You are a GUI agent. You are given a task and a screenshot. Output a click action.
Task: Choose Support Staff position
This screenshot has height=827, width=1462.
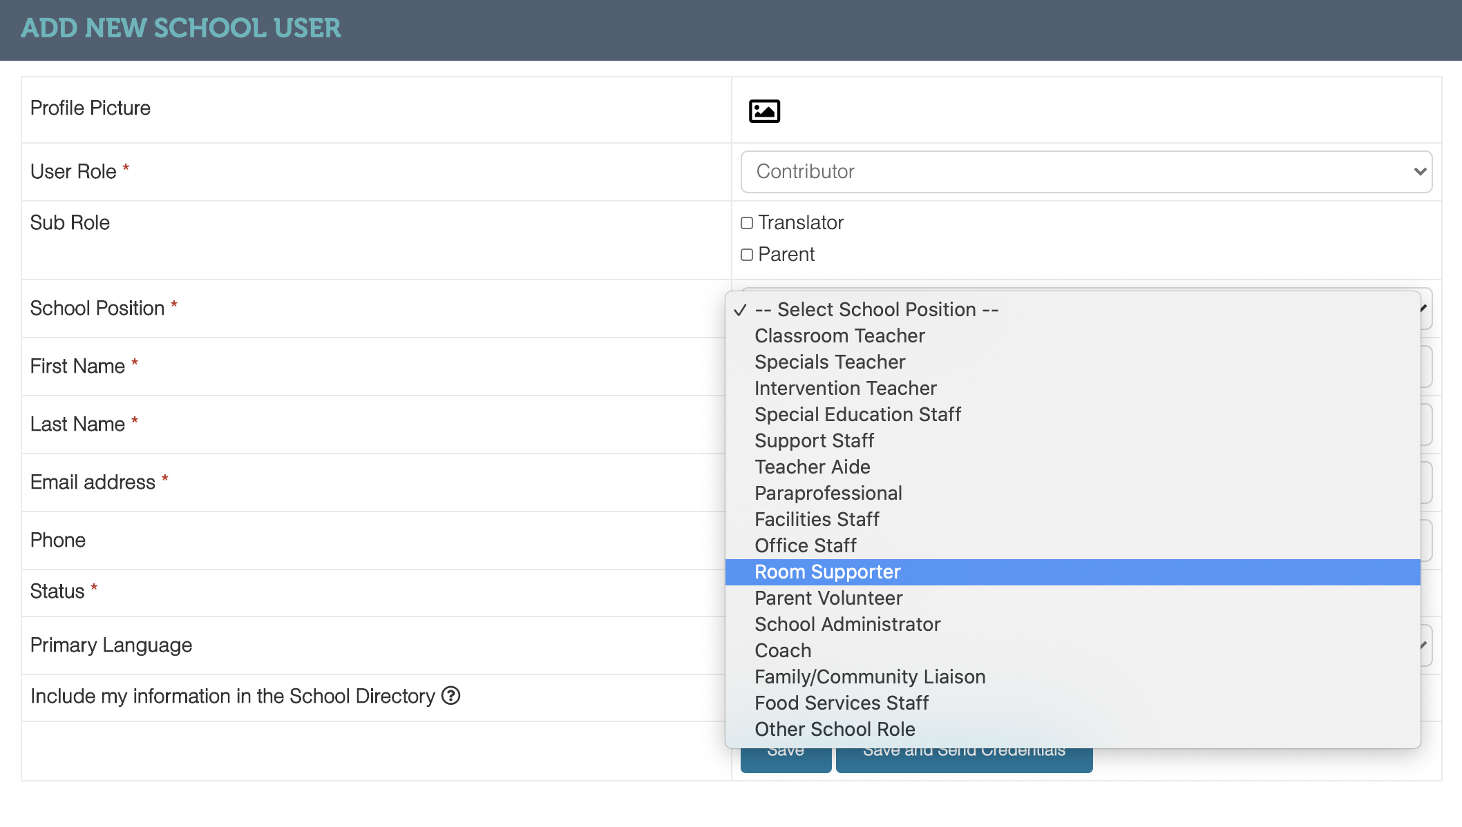tap(814, 441)
